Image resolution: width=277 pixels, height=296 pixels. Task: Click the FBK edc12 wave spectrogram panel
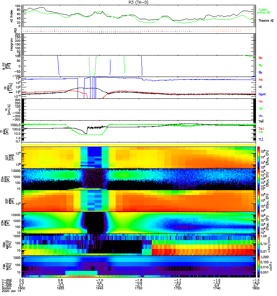tap(138, 245)
